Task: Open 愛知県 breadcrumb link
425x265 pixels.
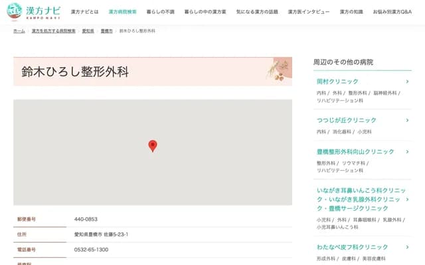Action: 88,31
